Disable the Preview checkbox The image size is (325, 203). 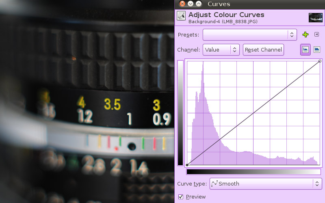(x=181, y=197)
